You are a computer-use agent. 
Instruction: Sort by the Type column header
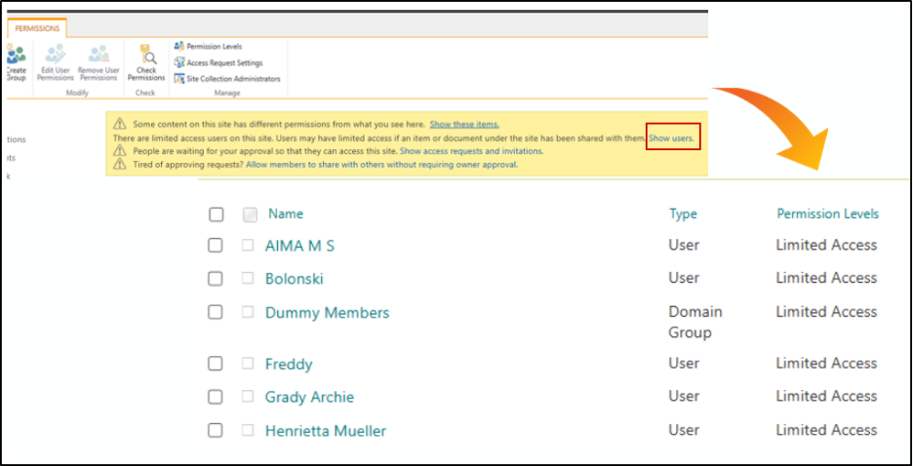click(x=683, y=214)
